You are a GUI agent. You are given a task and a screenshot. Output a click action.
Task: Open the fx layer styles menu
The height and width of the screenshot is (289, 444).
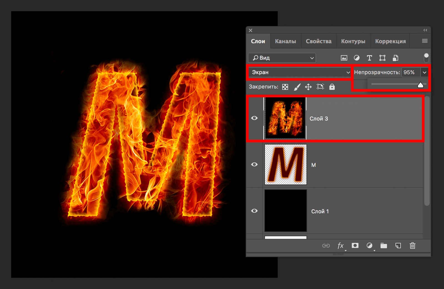point(340,246)
